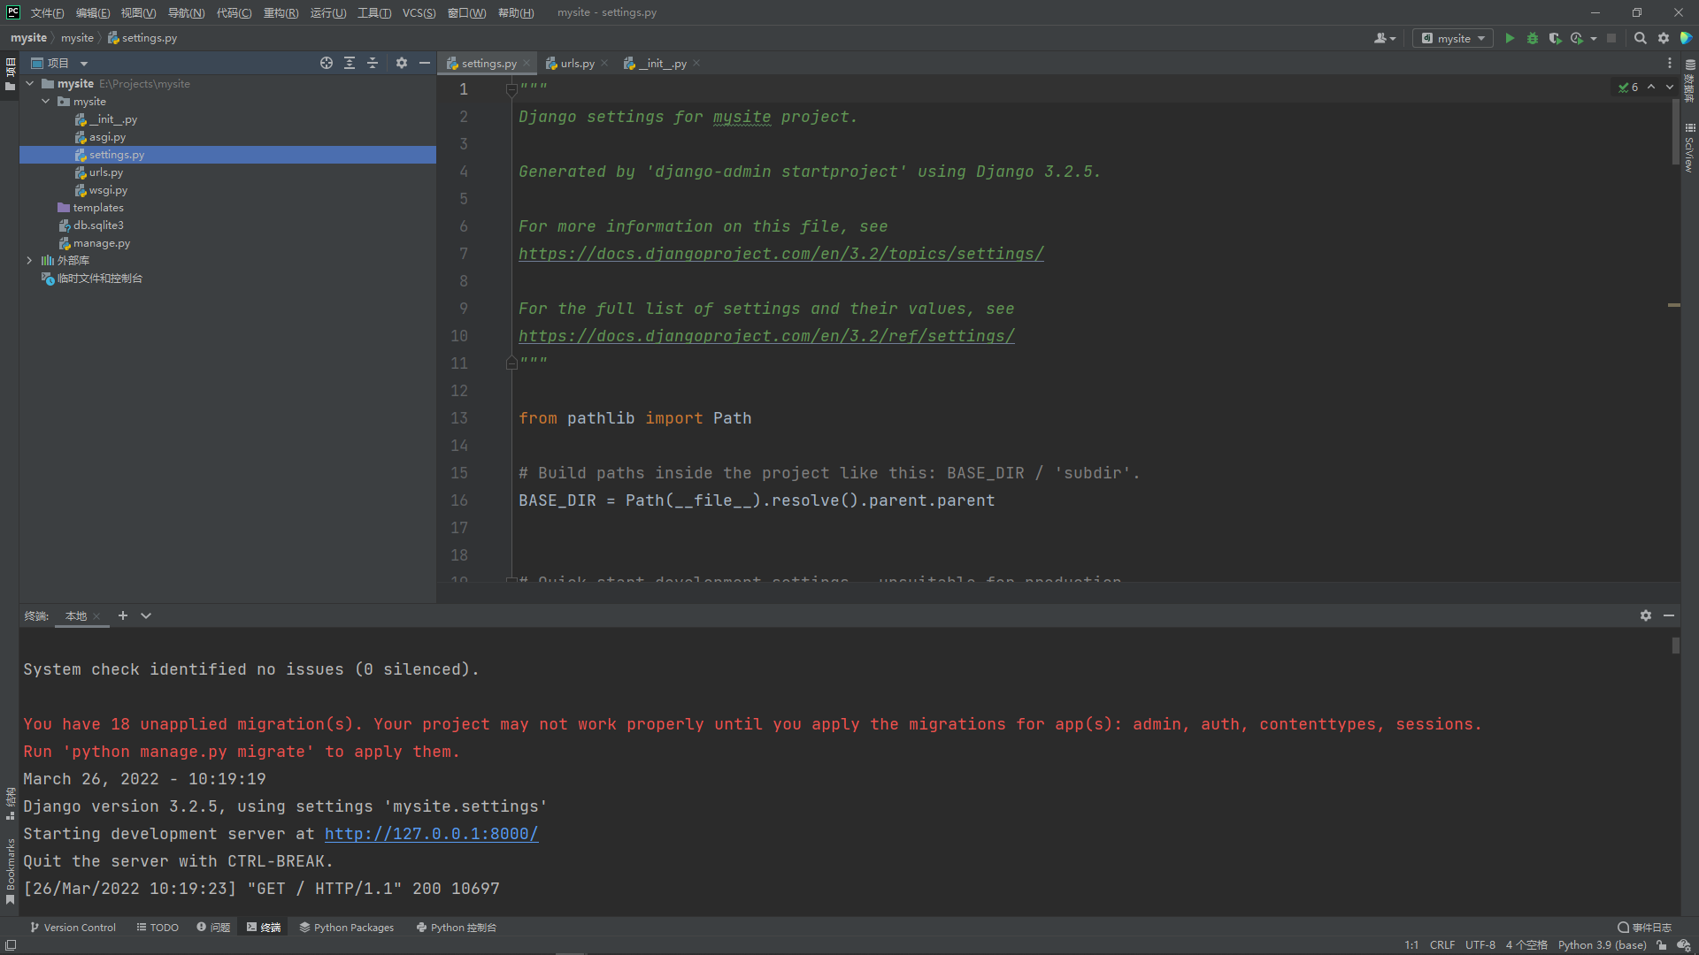This screenshot has width=1699, height=955.
Task: Open the JetBrains Space colorful icon
Action: (x=1686, y=38)
